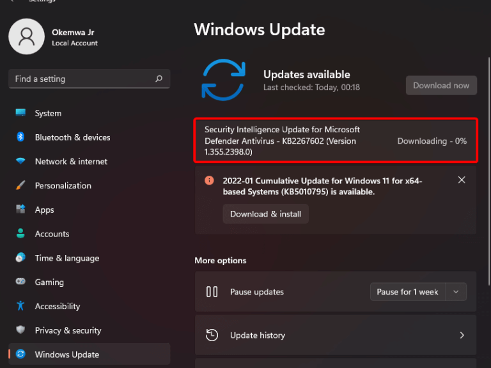Click the Accessibility figure icon
The image size is (491, 368).
click(x=20, y=306)
